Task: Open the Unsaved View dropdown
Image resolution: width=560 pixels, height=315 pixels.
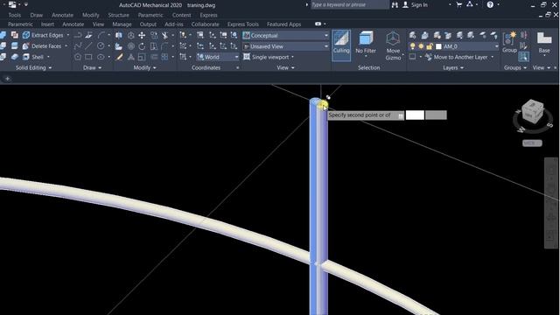Action: point(285,46)
